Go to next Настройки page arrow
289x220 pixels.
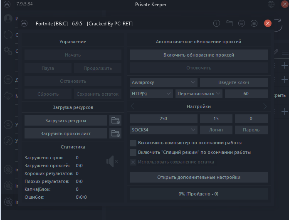point(265,106)
